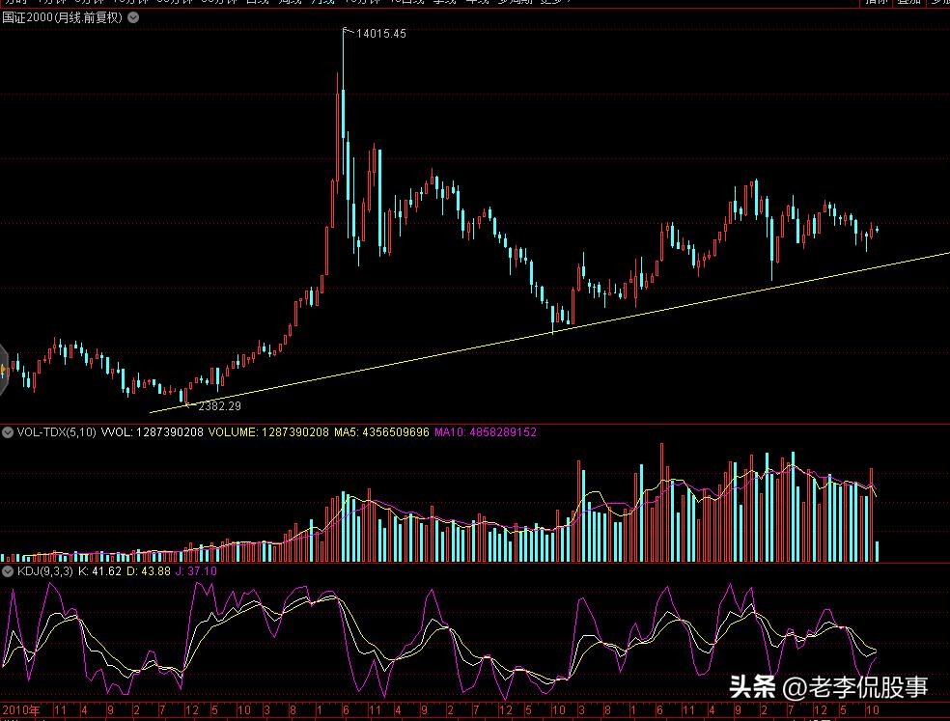Screen dimensions: 950x721
Task: Click the 头条 @老李侃股事 watermark
Action: click(x=828, y=686)
